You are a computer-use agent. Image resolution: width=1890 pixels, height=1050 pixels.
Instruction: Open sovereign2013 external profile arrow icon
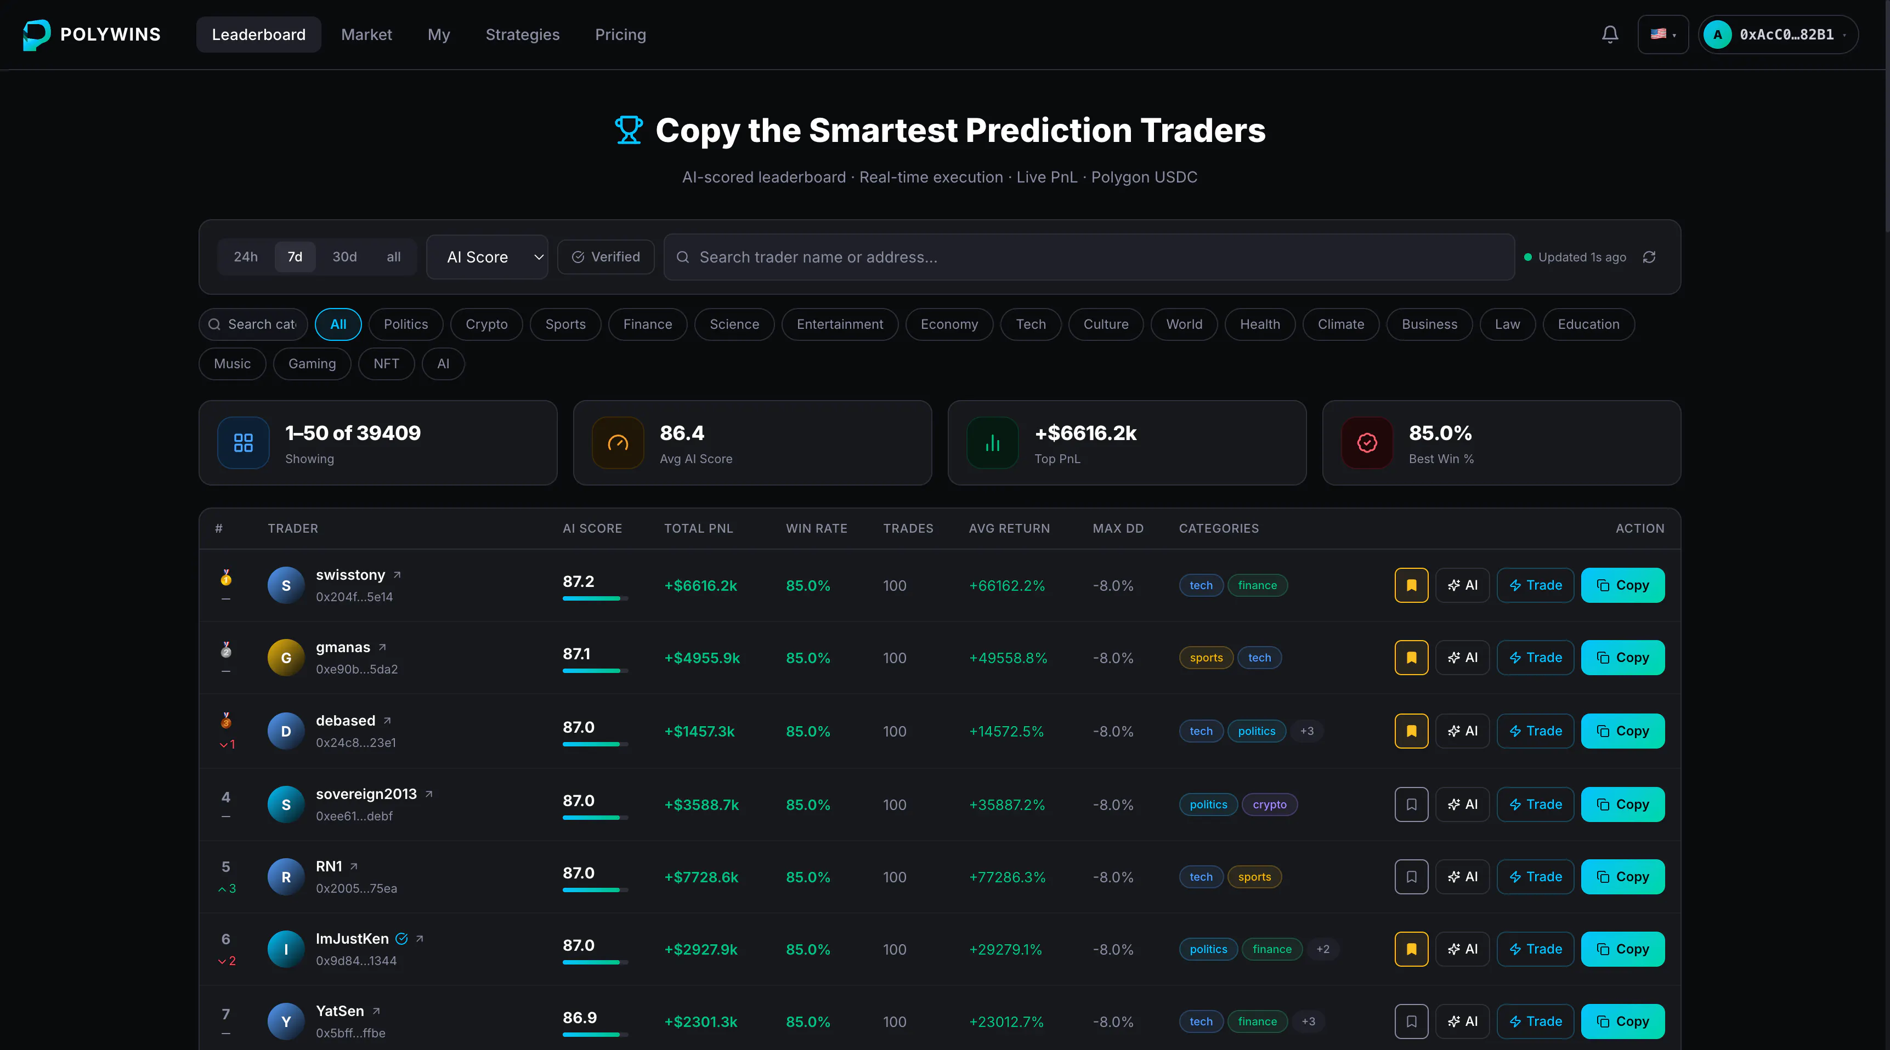pos(429,794)
